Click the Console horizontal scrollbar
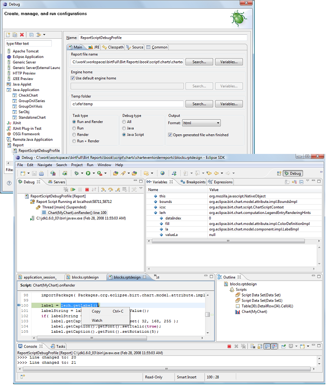This screenshot has width=327, height=385. click(x=167, y=369)
